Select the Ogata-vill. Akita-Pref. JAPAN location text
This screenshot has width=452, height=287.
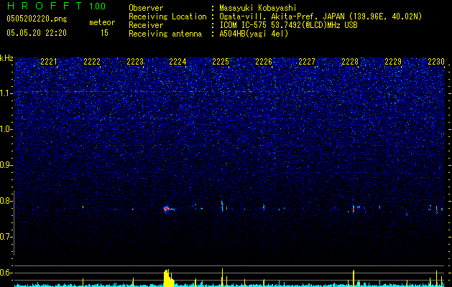(x=320, y=17)
